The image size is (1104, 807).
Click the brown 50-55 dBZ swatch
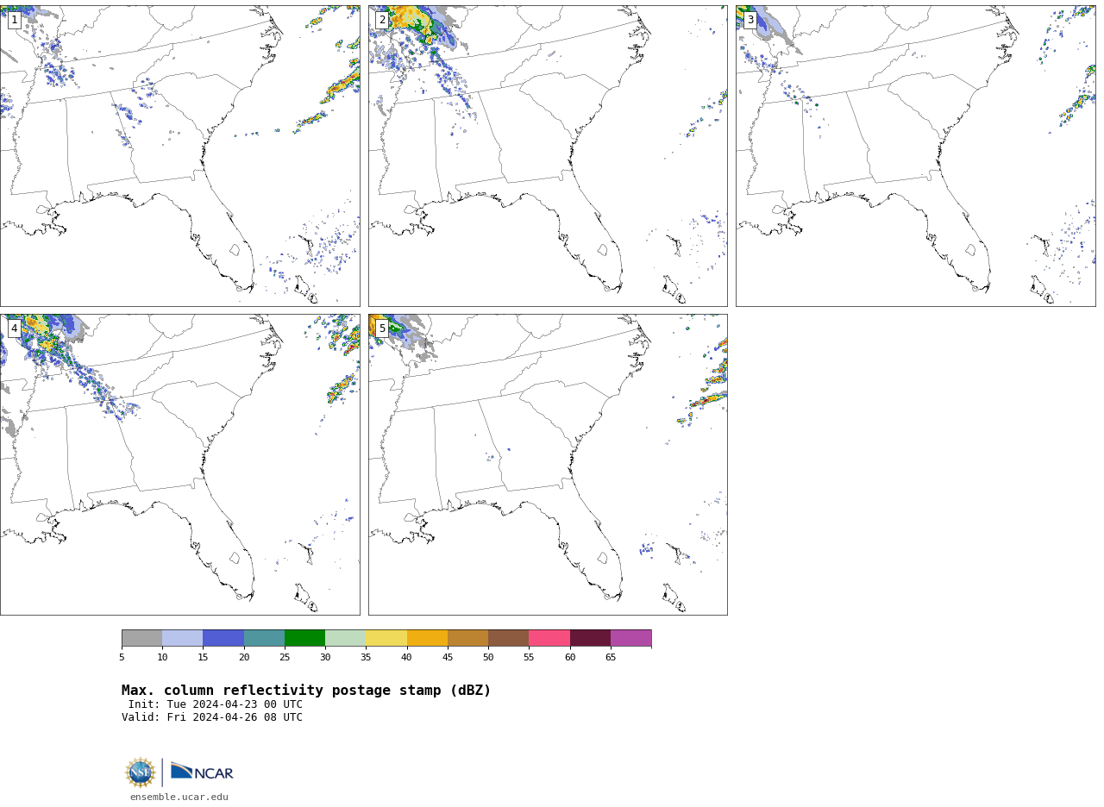(509, 638)
